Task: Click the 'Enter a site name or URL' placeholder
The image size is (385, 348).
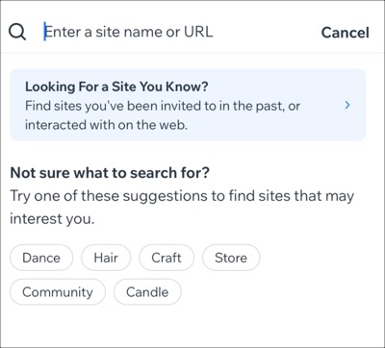Action: coord(128,32)
